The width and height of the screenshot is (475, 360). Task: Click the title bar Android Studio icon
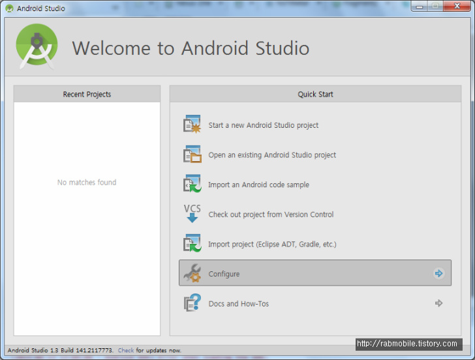(x=9, y=8)
